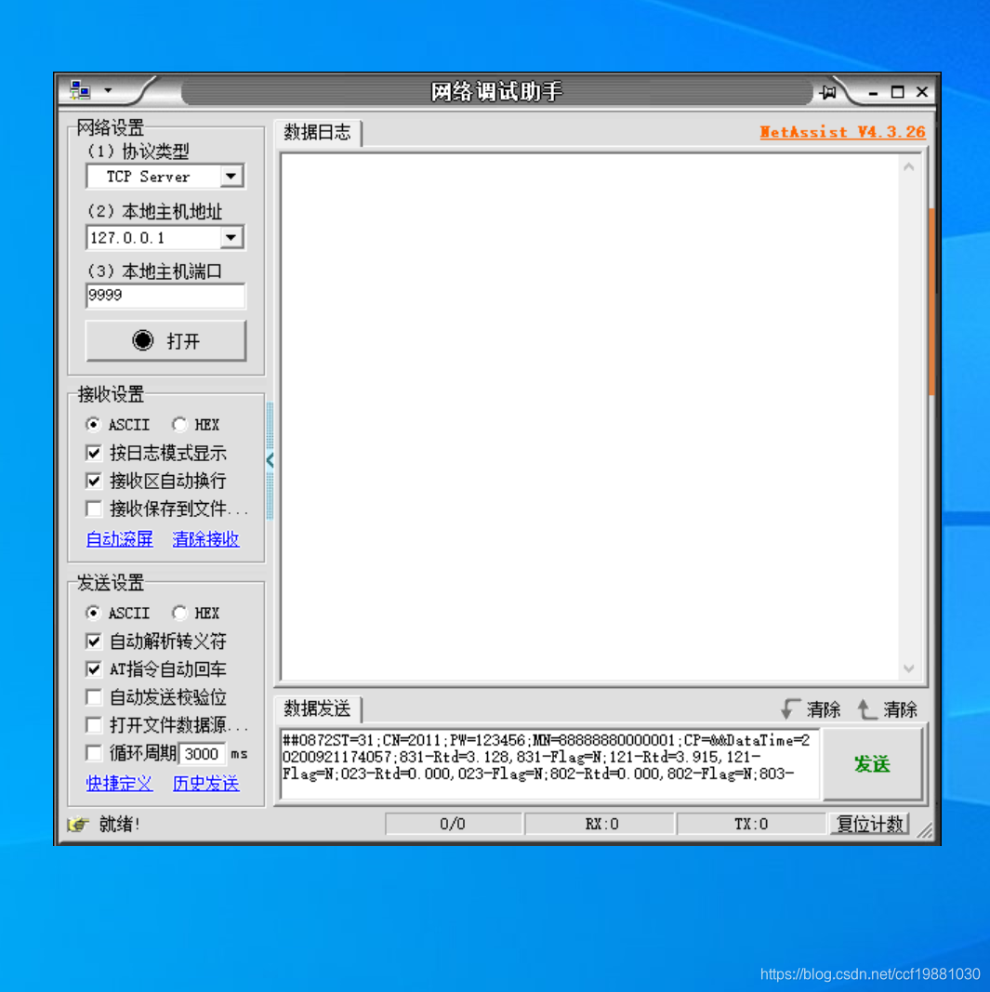The height and width of the screenshot is (992, 990).
Task: Click inside the send data text box
Action: pos(549,763)
